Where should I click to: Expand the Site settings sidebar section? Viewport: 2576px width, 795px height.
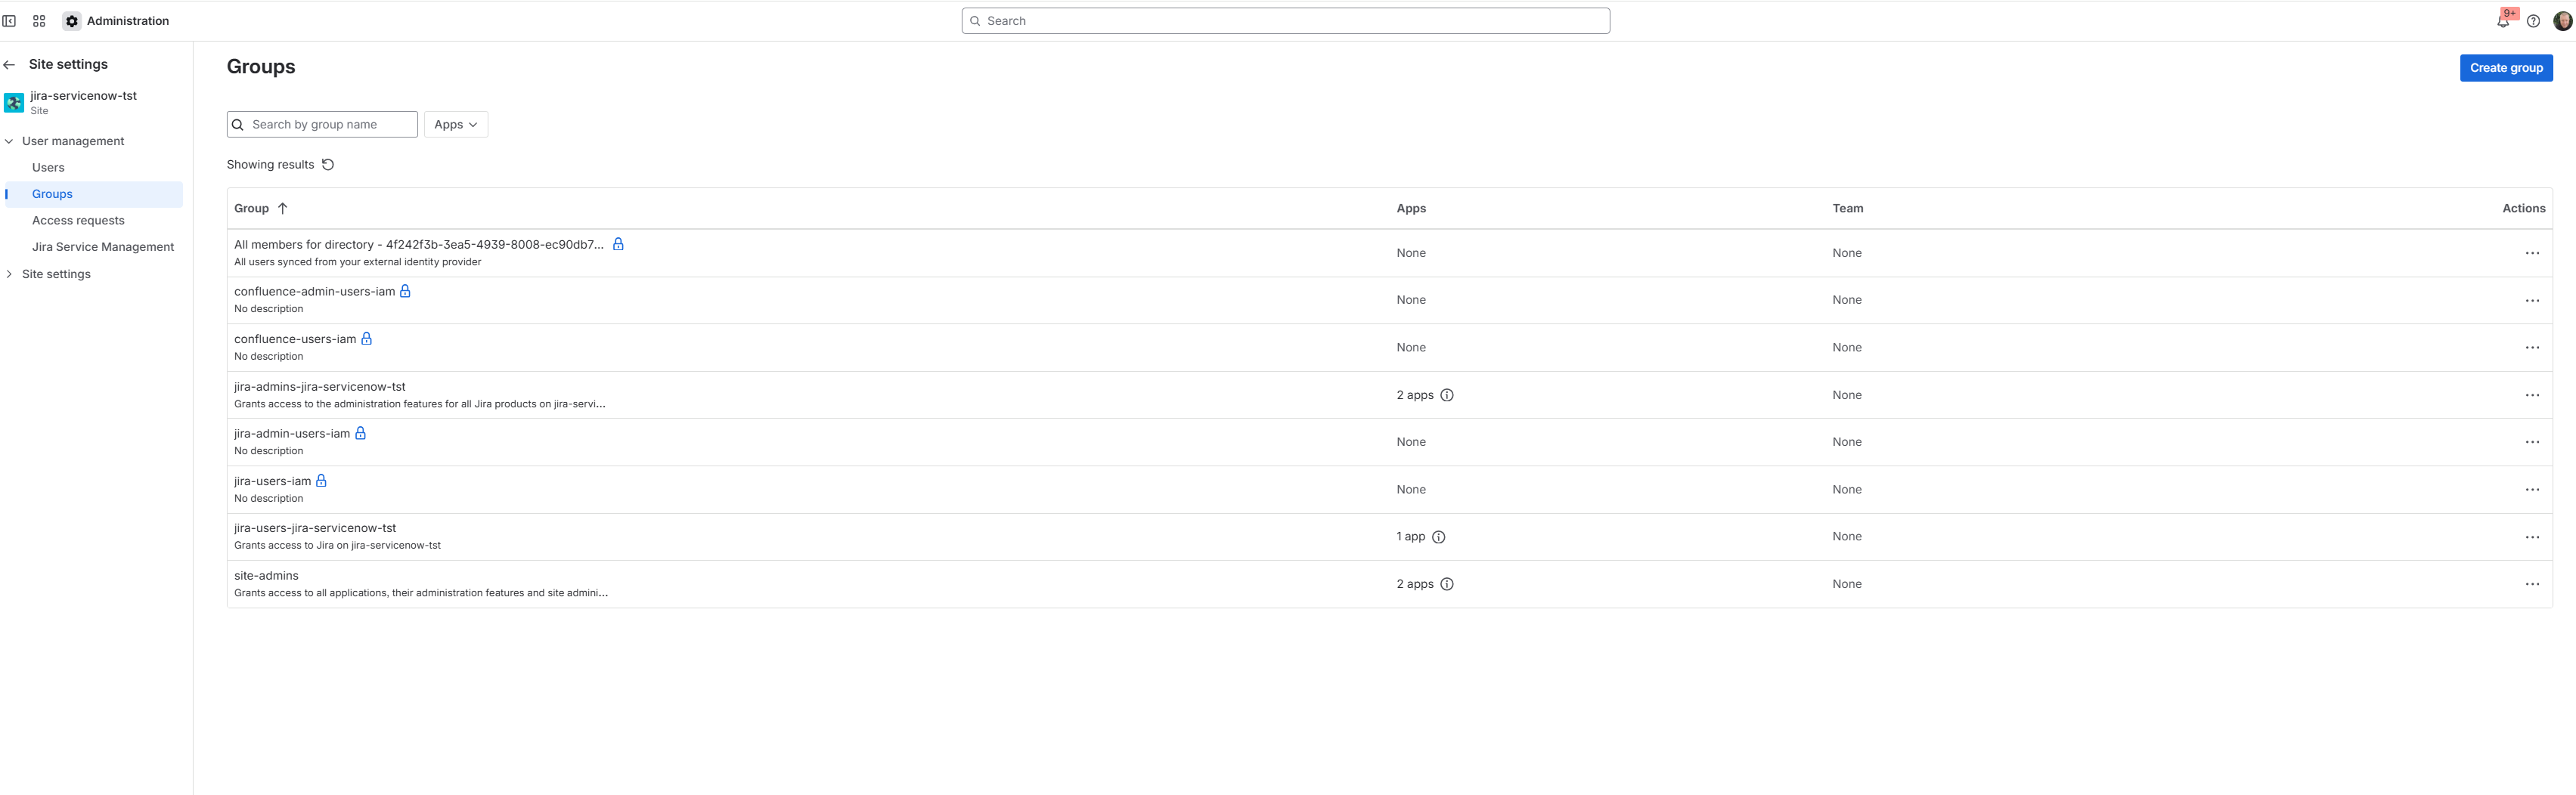pyautogui.click(x=9, y=274)
